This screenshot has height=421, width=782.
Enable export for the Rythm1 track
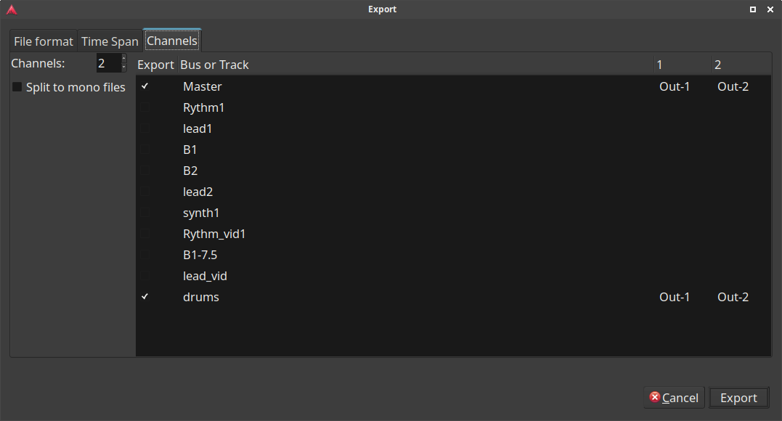[145, 107]
